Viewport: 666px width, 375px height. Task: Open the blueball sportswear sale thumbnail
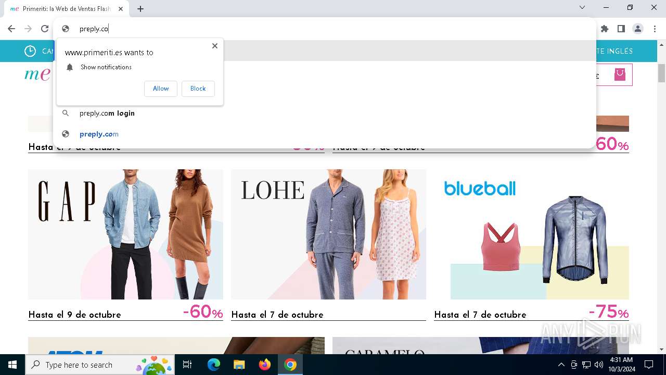[x=531, y=234]
